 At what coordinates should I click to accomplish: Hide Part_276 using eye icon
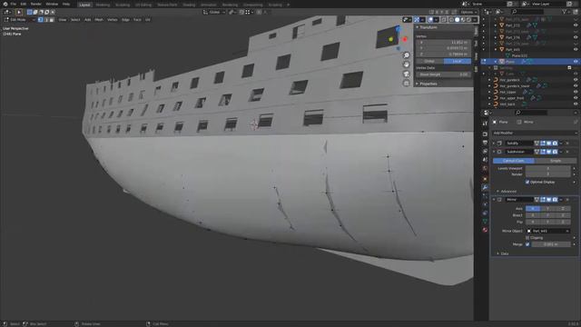(x=576, y=37)
